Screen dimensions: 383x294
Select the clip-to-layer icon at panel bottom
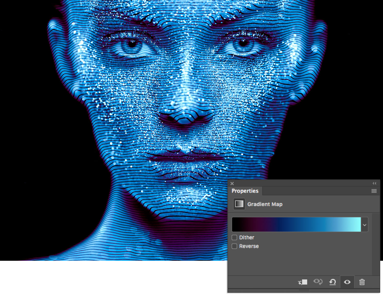coord(303,282)
